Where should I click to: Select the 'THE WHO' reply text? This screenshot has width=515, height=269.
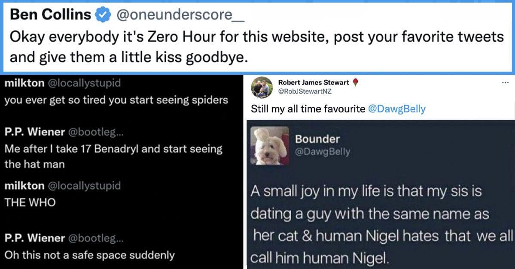click(30, 203)
